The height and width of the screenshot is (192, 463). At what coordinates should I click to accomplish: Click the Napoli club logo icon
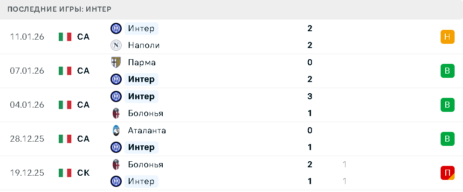pyautogui.click(x=116, y=45)
